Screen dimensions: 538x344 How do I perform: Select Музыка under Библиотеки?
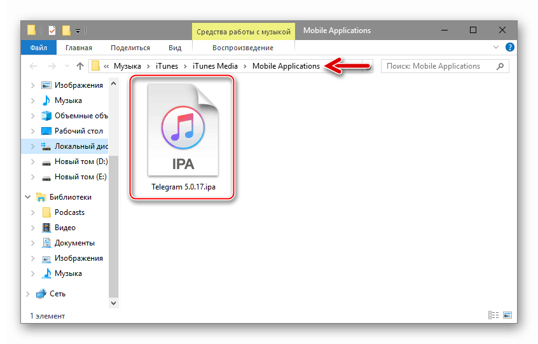click(68, 273)
